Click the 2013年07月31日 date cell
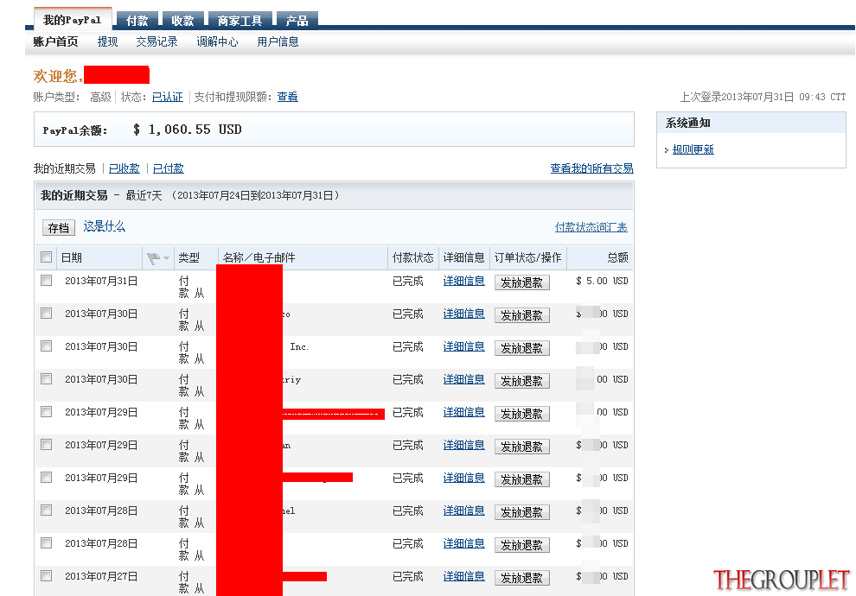 [x=101, y=281]
